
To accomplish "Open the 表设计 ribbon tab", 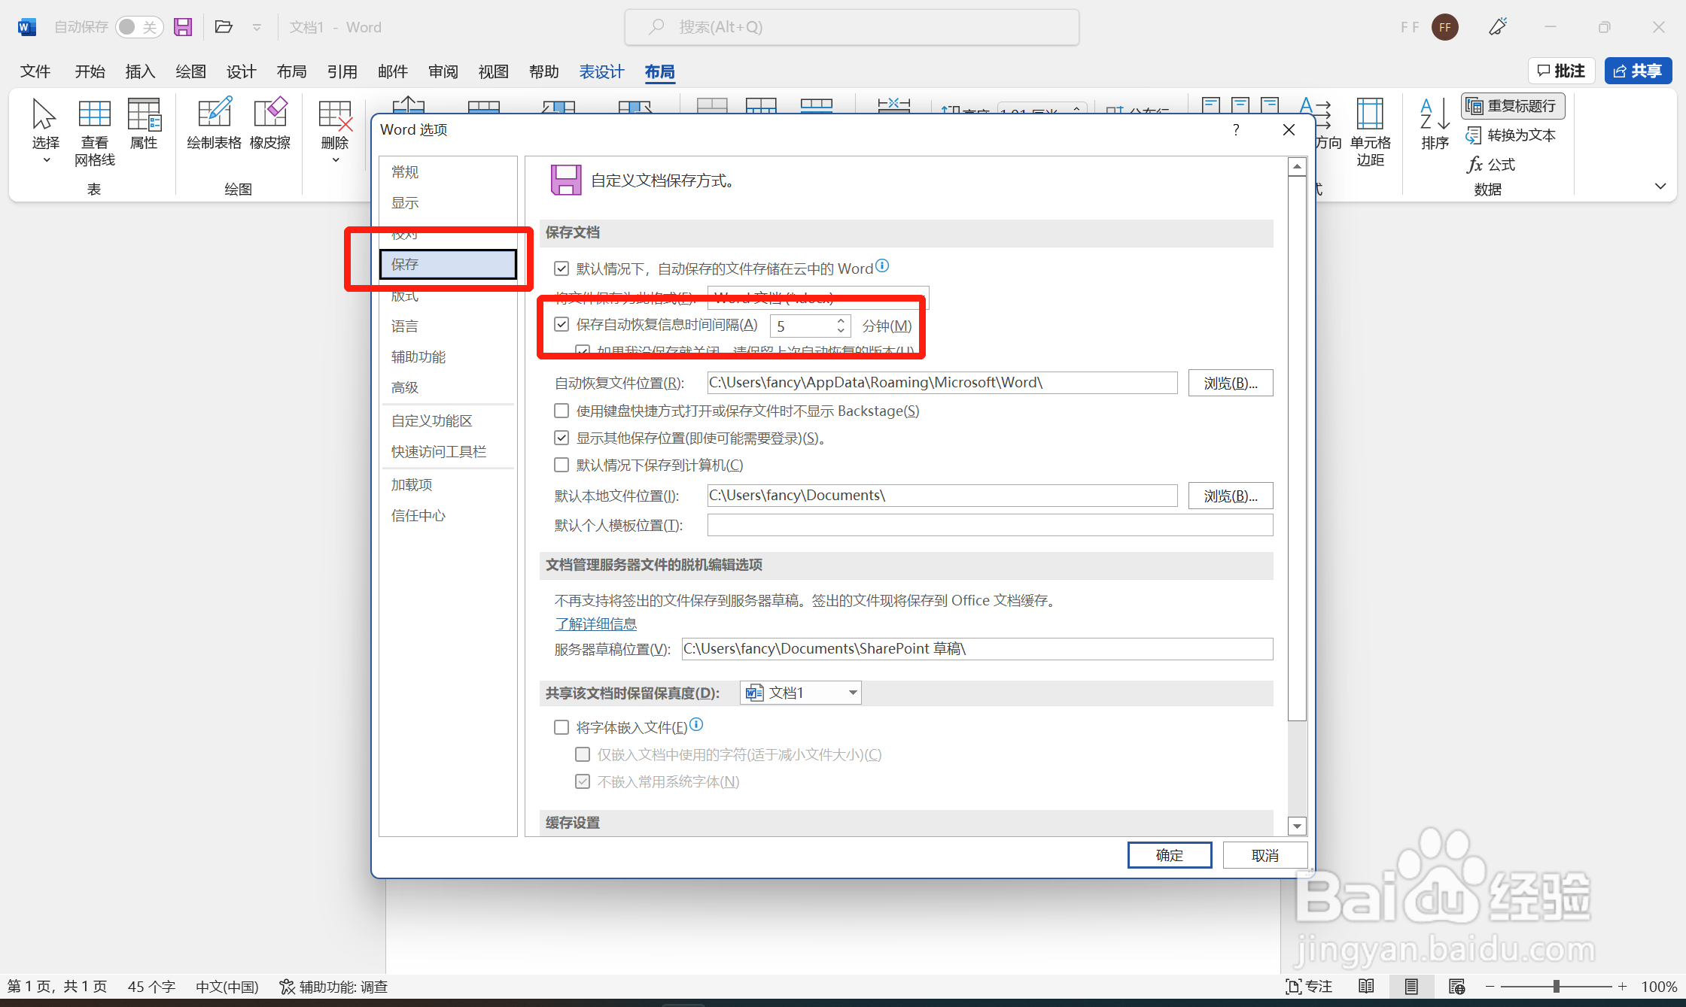I will 601,71.
